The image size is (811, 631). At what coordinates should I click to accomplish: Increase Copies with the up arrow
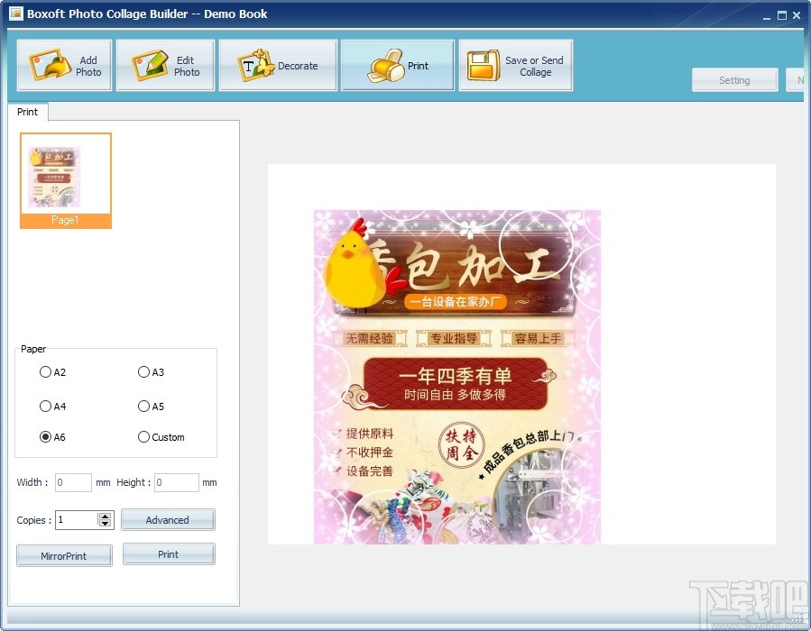tap(106, 515)
